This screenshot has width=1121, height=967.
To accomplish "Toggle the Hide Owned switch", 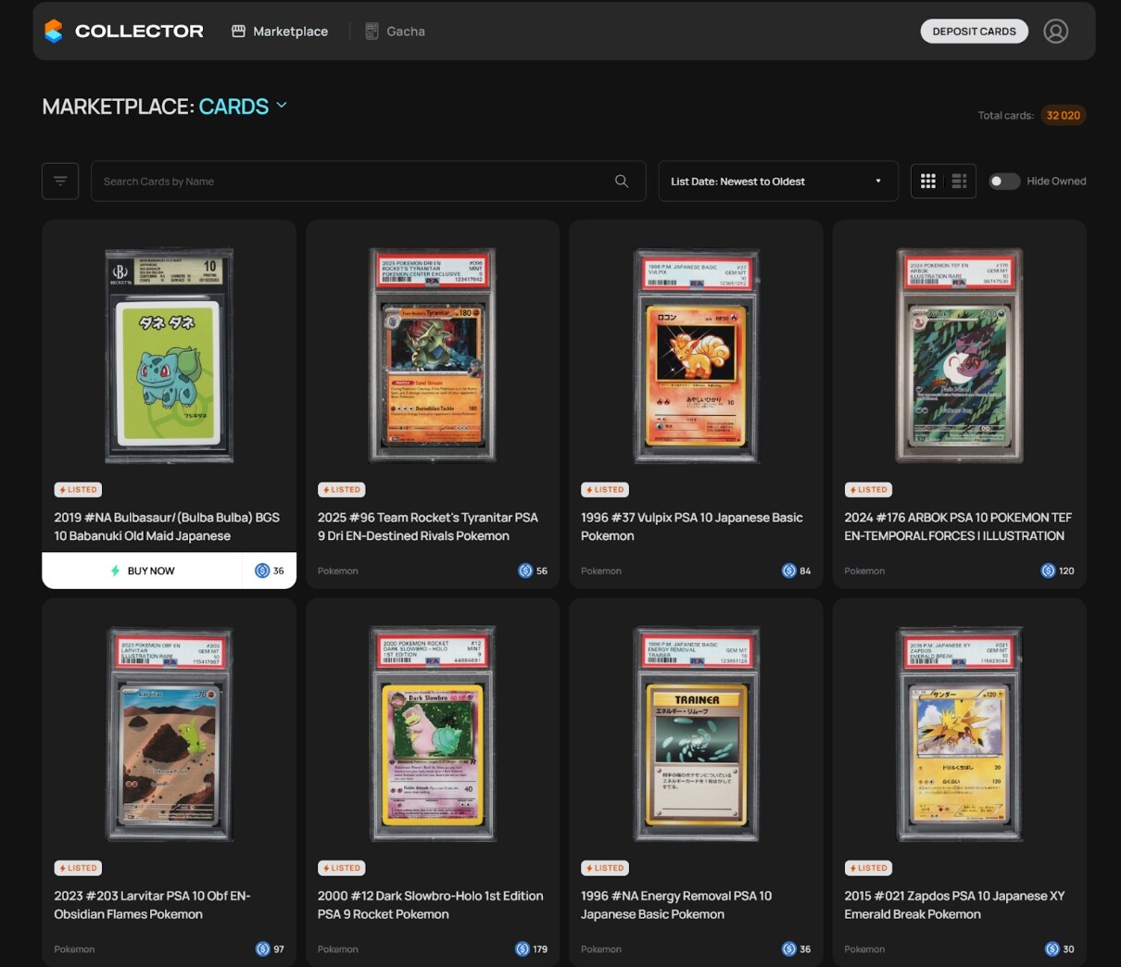I will 1003,182.
